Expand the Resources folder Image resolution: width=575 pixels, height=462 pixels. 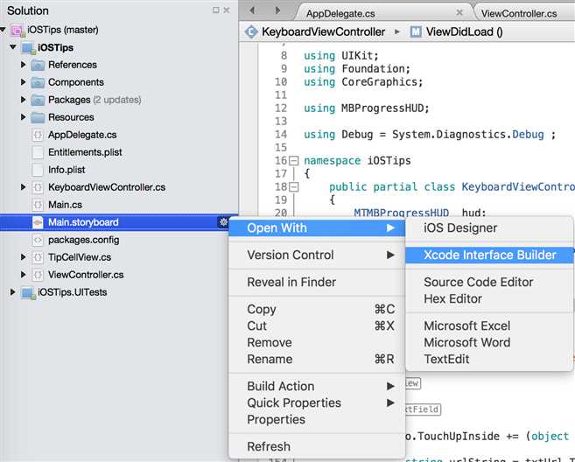[23, 117]
